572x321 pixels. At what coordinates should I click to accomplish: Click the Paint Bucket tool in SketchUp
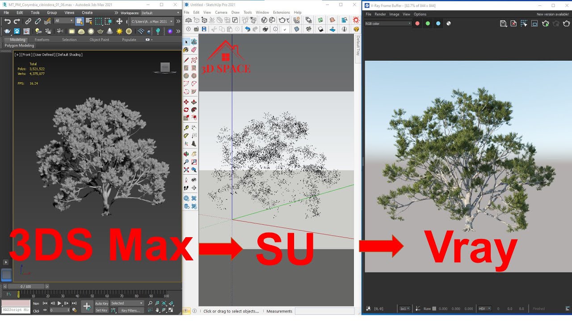(x=185, y=50)
